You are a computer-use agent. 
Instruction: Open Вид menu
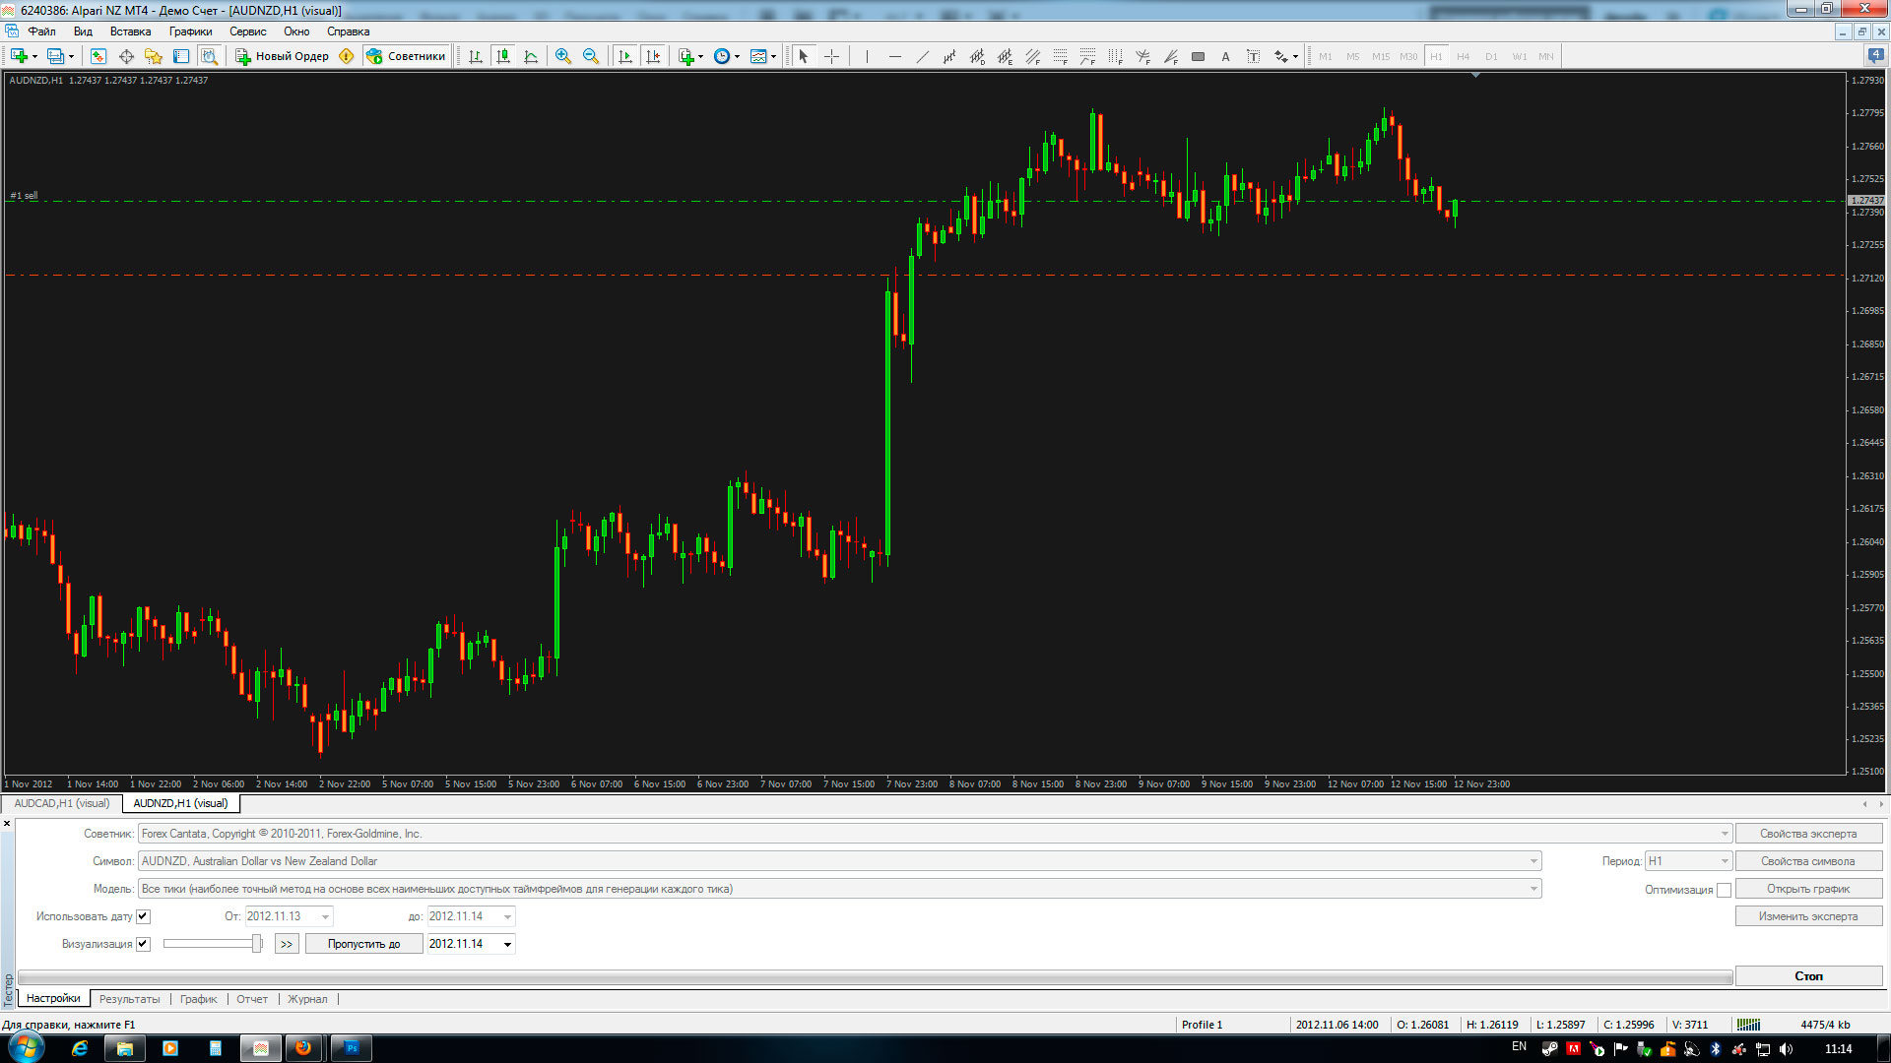tap(83, 31)
